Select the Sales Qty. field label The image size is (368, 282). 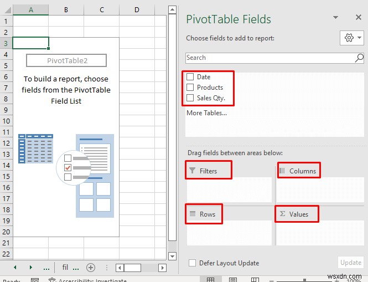[211, 98]
